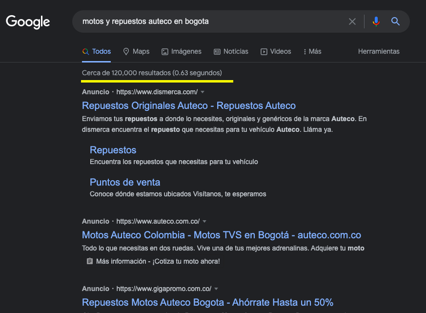Click the Más three-dots icon

(305, 52)
